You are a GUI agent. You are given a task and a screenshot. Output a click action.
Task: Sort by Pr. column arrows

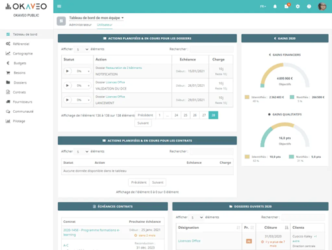(x=252, y=227)
